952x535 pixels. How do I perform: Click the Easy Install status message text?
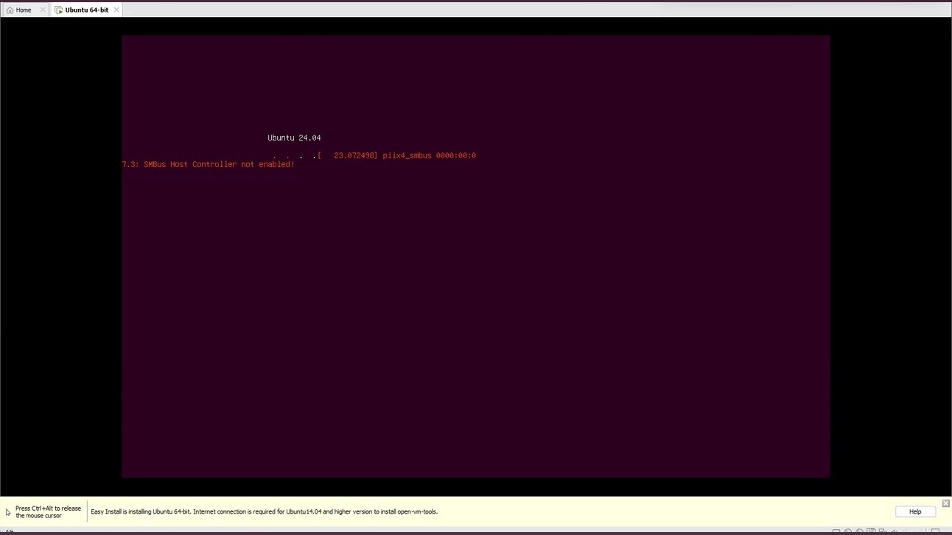(264, 511)
